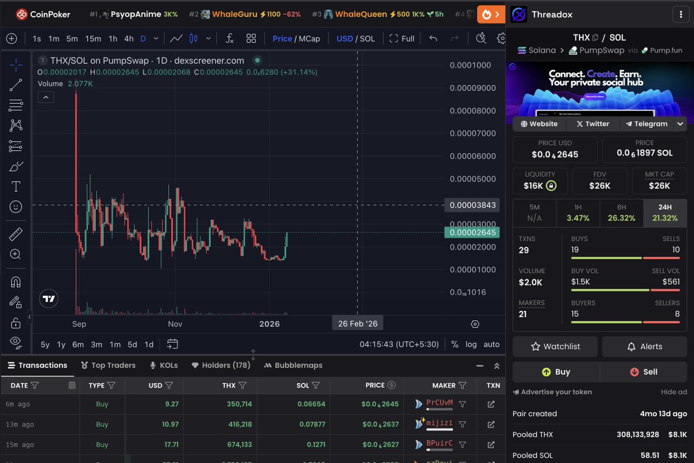
Task: Activate the zoom in tool
Action: (x=16, y=254)
